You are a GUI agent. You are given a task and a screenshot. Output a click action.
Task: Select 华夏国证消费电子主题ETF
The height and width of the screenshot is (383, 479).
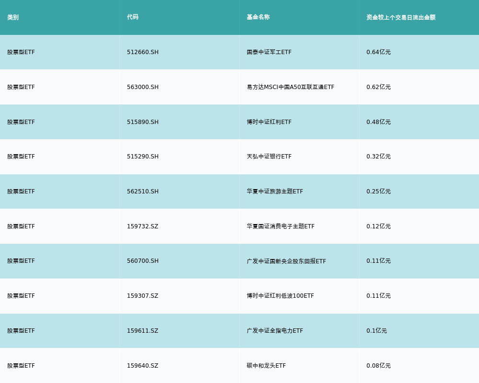(280, 226)
